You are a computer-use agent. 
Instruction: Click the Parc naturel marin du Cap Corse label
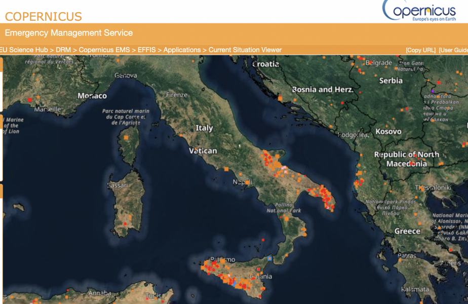[x=126, y=117]
